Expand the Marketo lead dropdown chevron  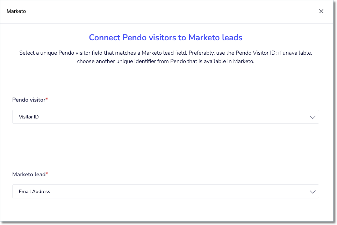point(313,192)
